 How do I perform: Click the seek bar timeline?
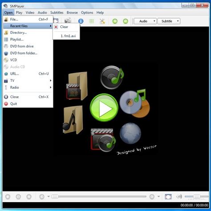coord(99,197)
